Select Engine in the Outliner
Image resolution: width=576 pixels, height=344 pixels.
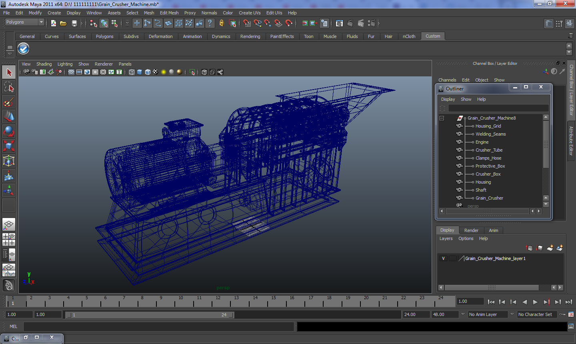[x=482, y=142]
